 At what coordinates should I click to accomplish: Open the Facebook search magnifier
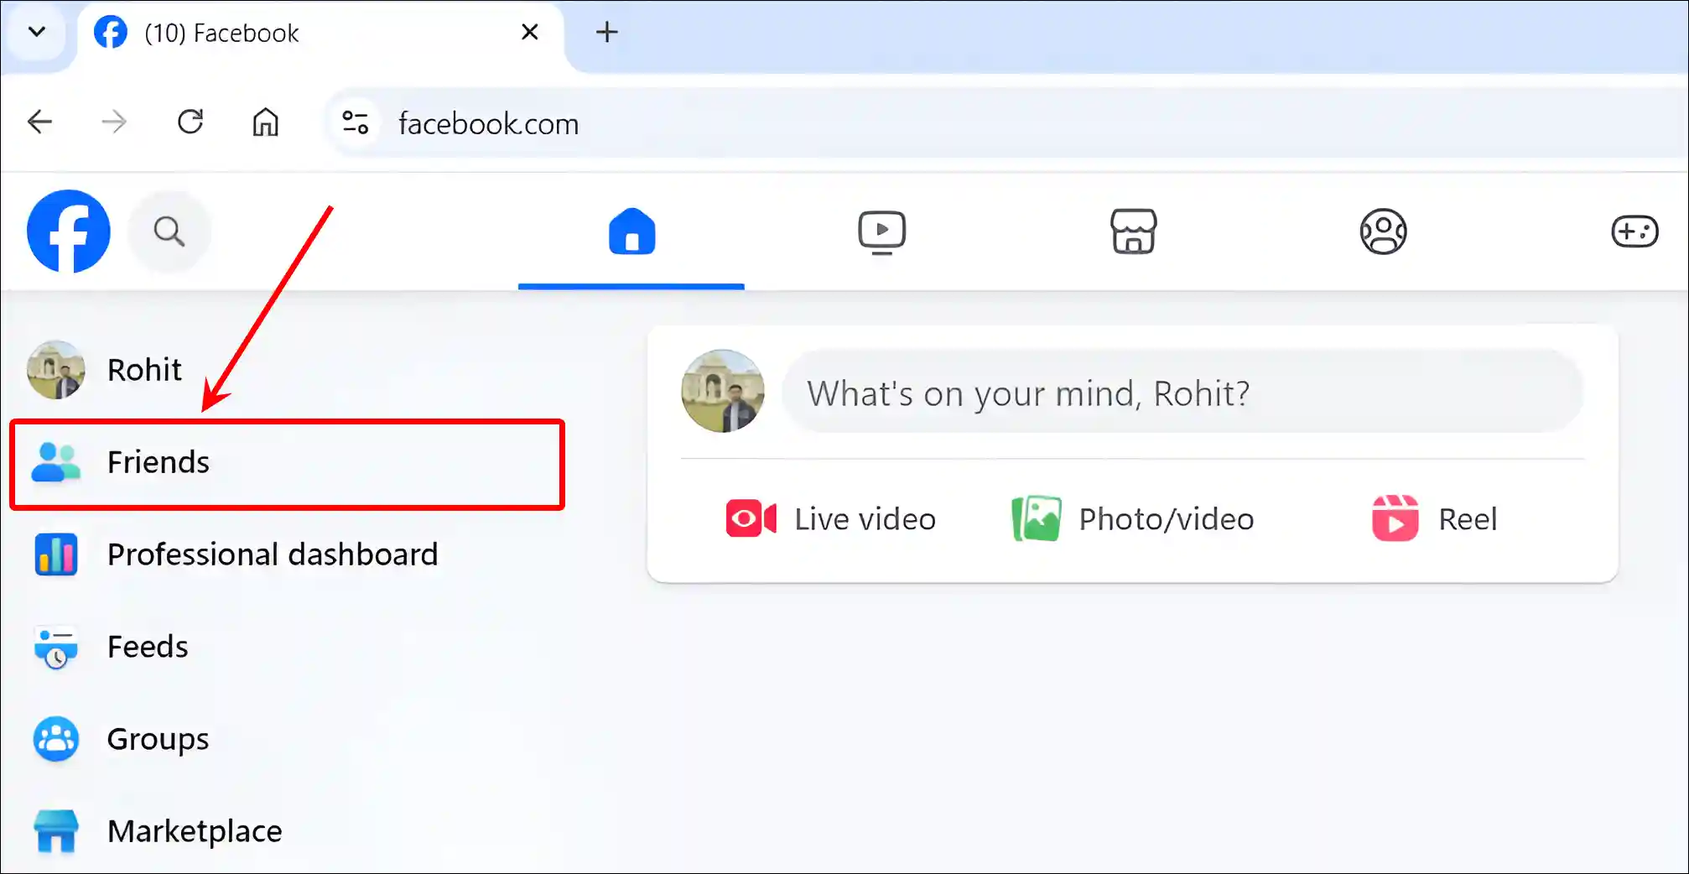pyautogui.click(x=169, y=232)
